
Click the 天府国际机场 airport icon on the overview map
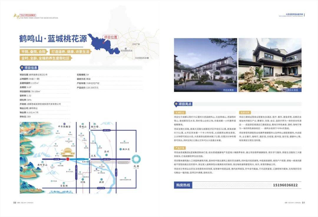click(x=148, y=58)
